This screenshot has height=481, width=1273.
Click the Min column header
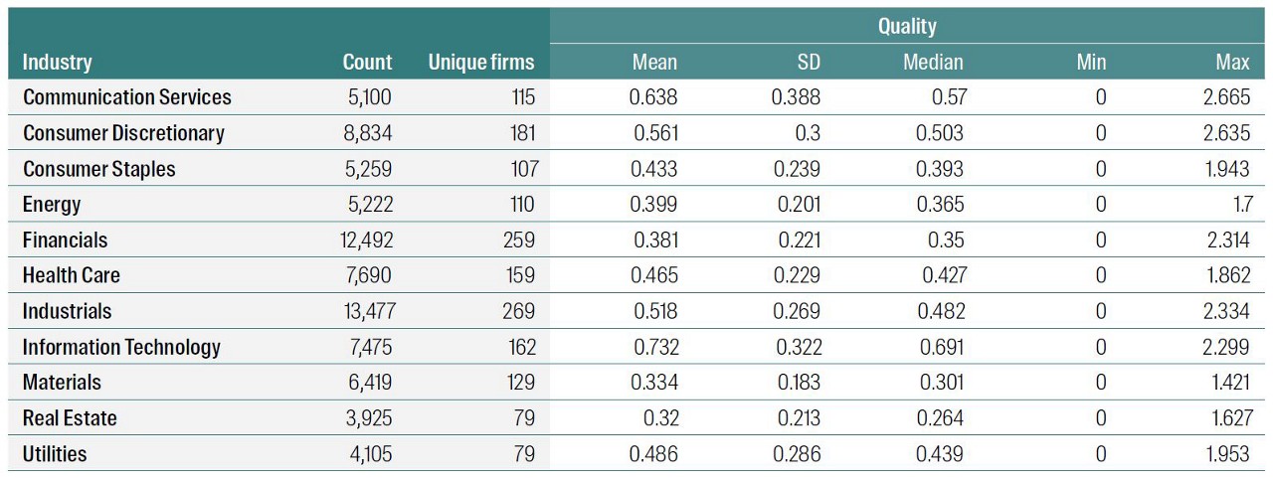pos(1091,62)
